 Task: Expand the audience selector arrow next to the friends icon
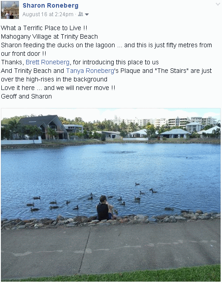click(x=87, y=14)
